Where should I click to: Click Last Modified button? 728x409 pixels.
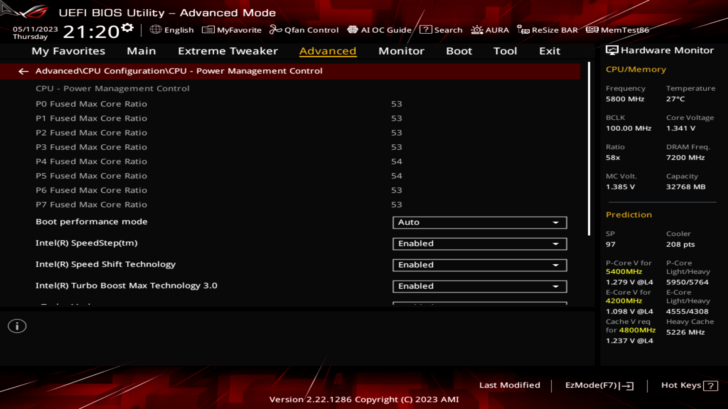tap(510, 384)
